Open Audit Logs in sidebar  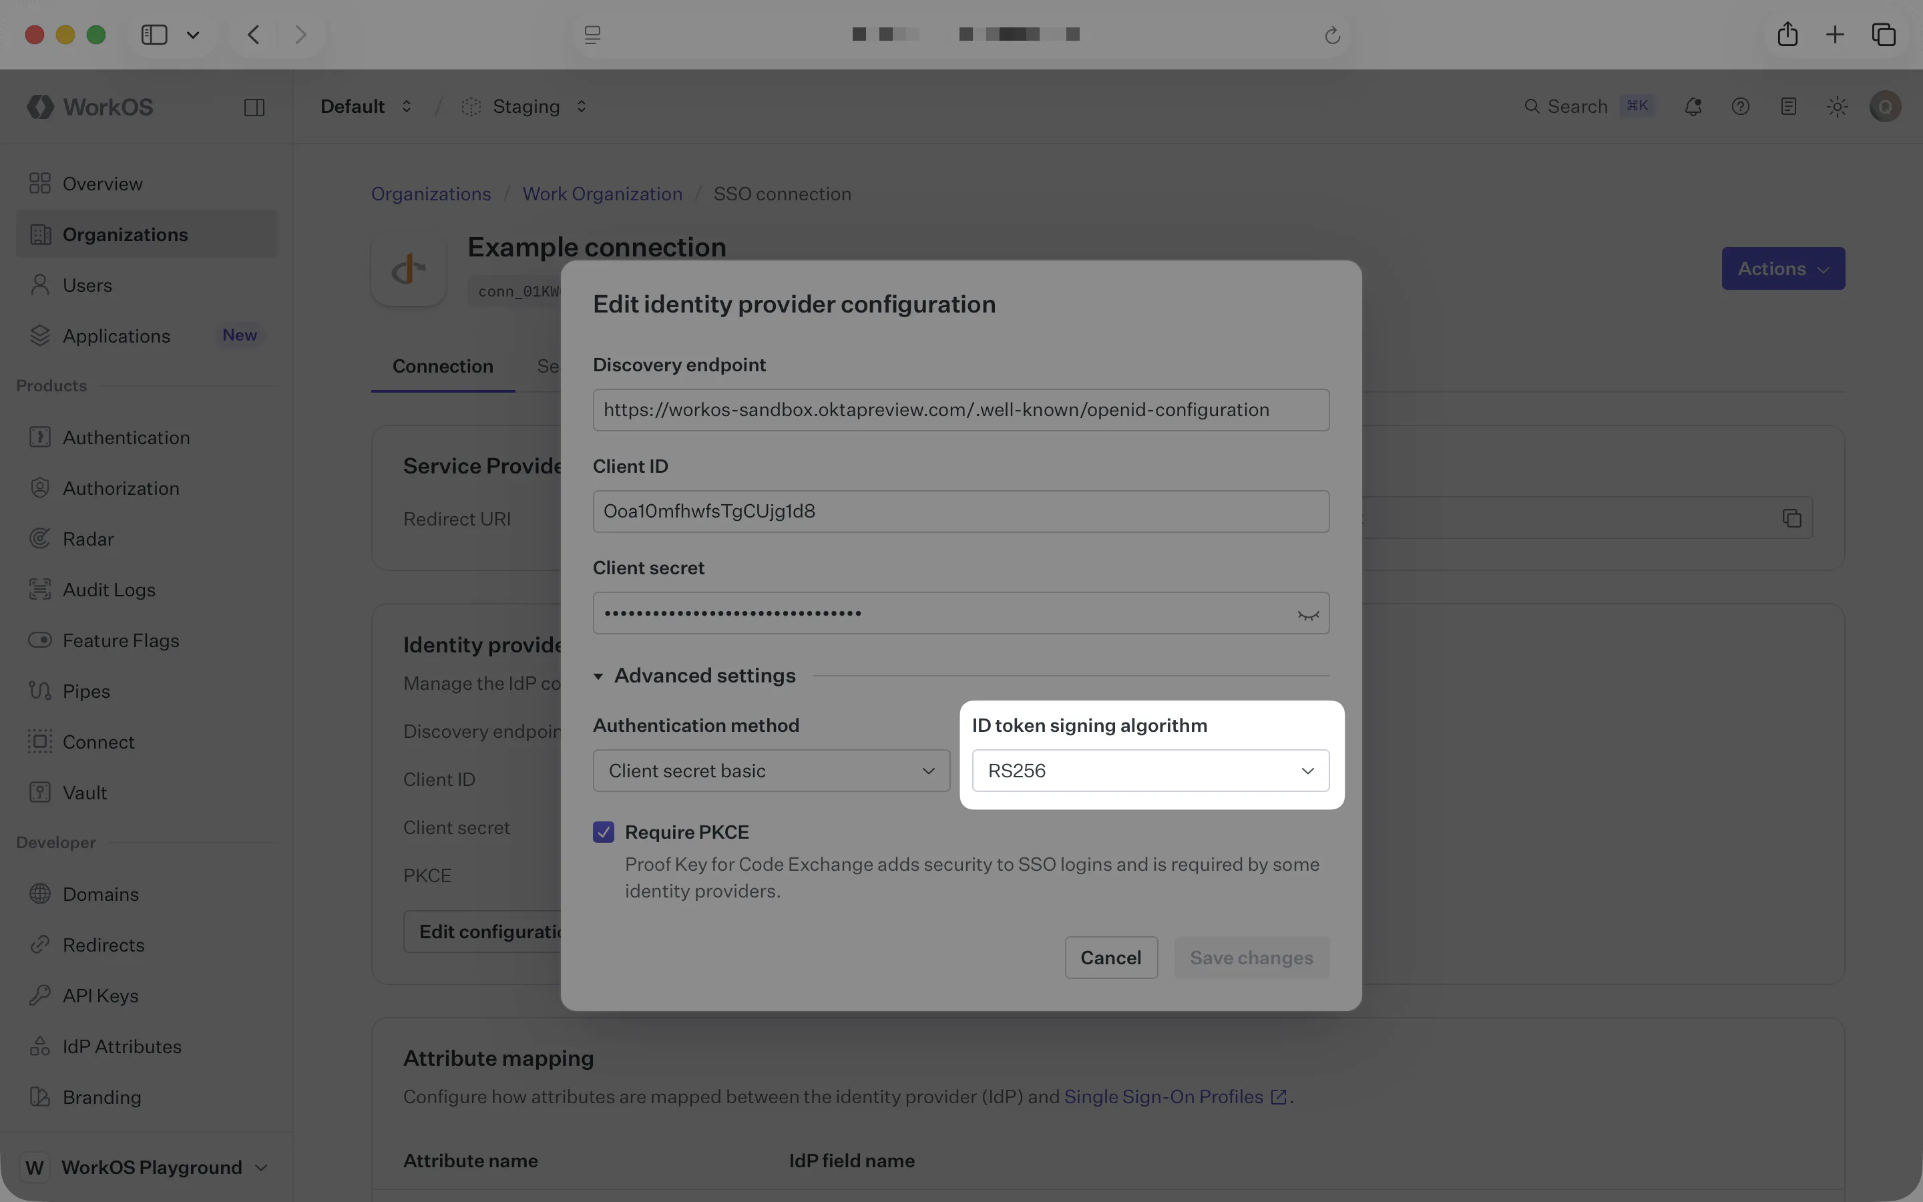click(147, 590)
